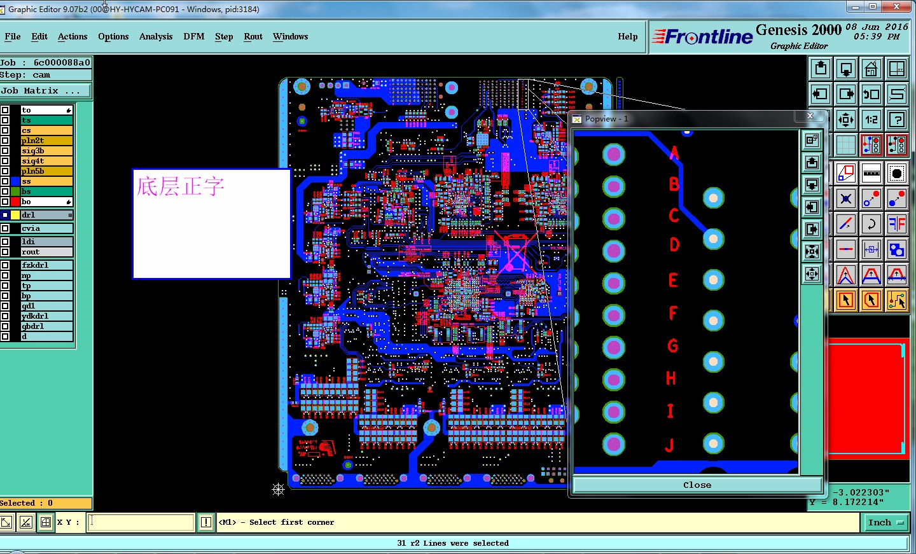The height and width of the screenshot is (554, 916).
Task: Click the mirror F flip icon
Action: (x=896, y=224)
